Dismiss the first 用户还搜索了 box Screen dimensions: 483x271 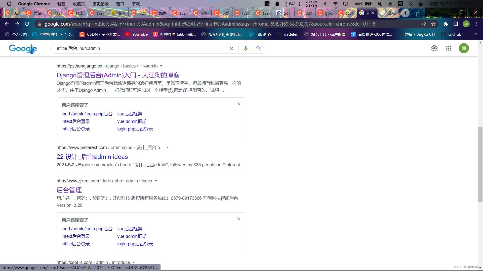238,104
